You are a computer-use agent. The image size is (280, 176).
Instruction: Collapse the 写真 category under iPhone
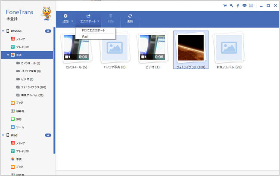pyautogui.click(x=8, y=55)
